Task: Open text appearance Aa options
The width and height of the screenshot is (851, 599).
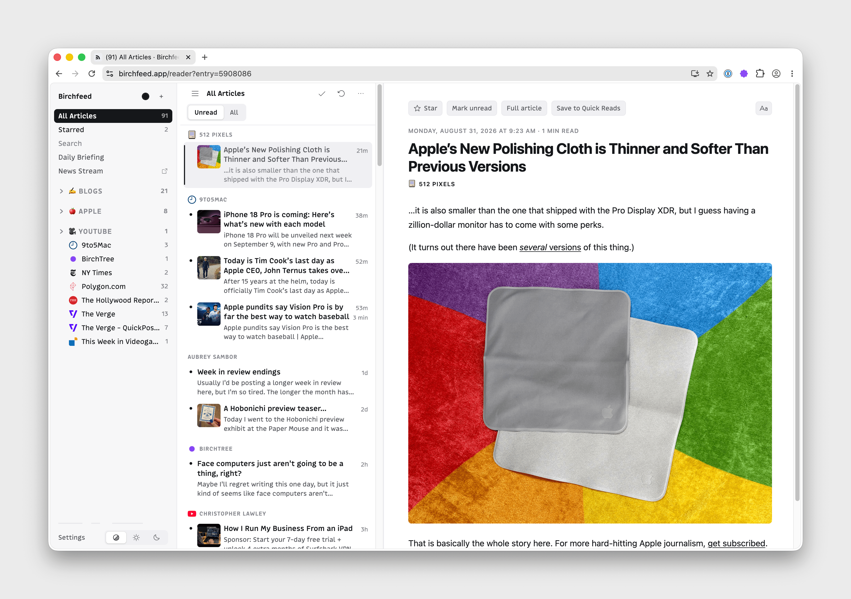Action: point(763,108)
